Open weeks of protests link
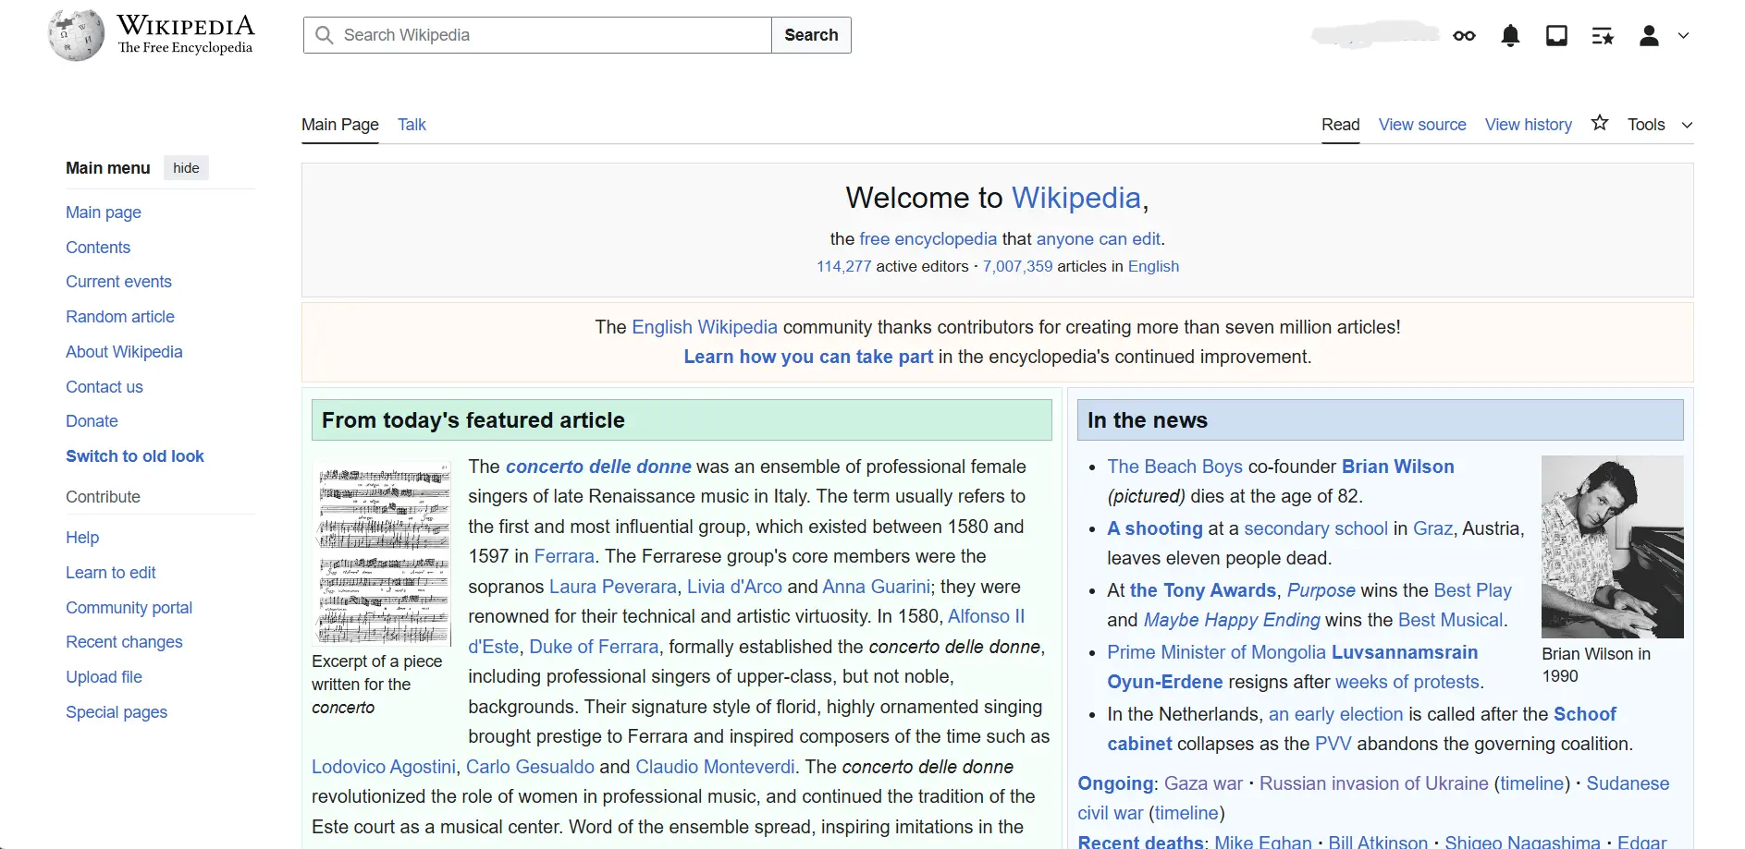The height and width of the screenshot is (849, 1745). point(1407,682)
